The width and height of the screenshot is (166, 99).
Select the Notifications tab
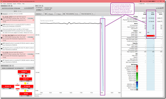pos(4,6)
